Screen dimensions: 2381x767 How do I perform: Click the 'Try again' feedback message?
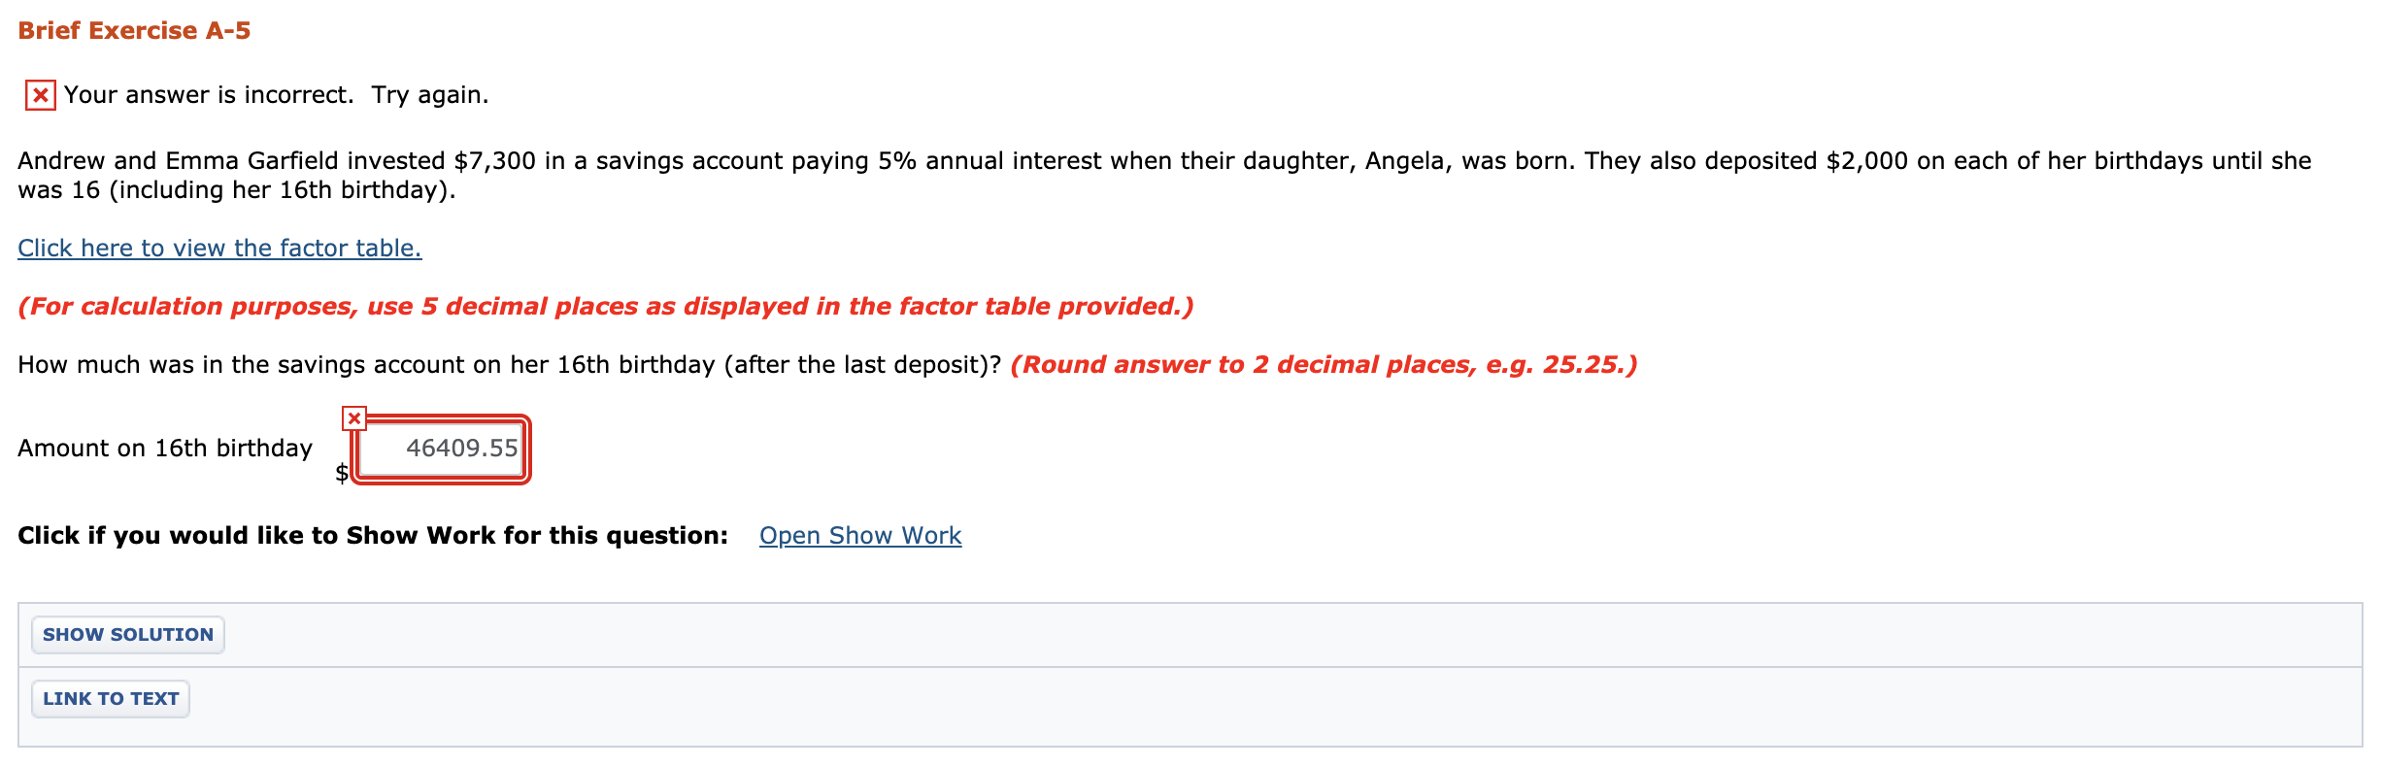coord(275,94)
